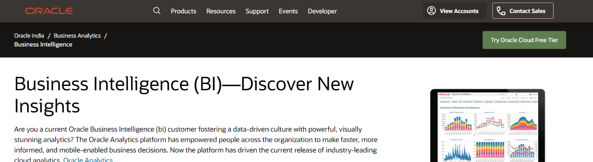
Task: Click the View Accounts button
Action: pyautogui.click(x=453, y=11)
